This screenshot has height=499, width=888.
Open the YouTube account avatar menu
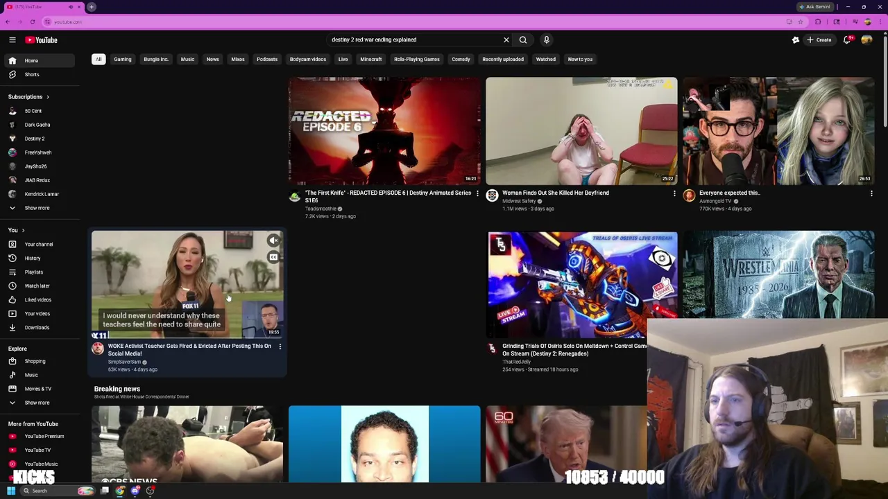866,40
